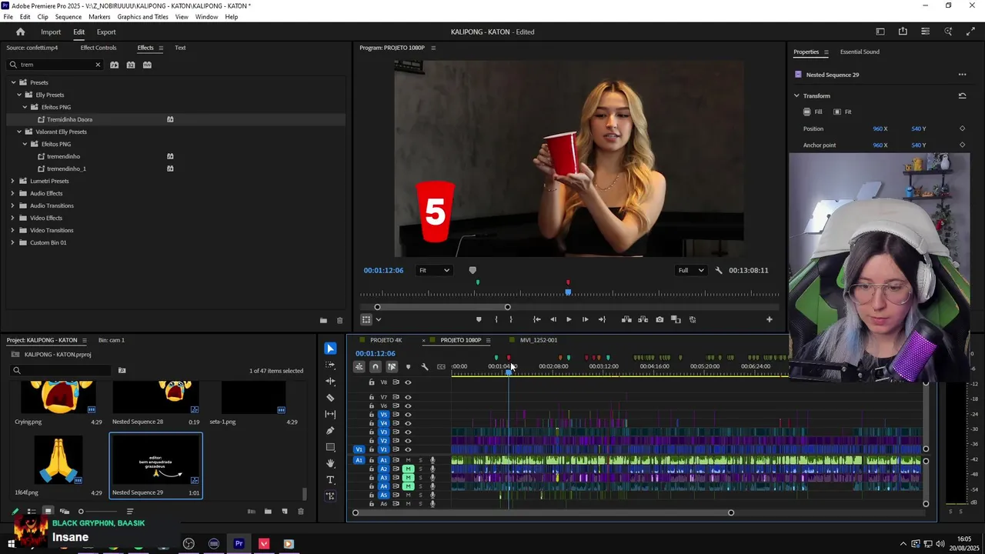Select the Slip tool
Viewport: 985px width, 554px height.
click(330, 414)
